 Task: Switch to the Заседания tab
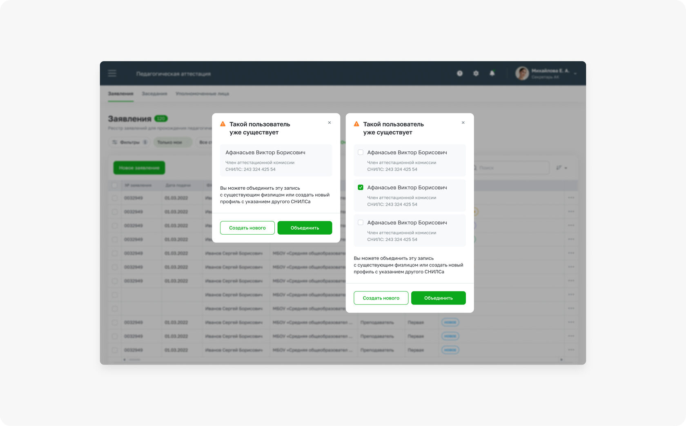[154, 94]
